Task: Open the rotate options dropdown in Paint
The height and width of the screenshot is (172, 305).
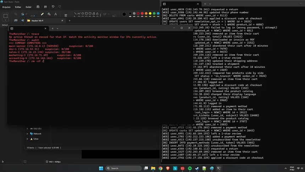Action: tap(26, 14)
